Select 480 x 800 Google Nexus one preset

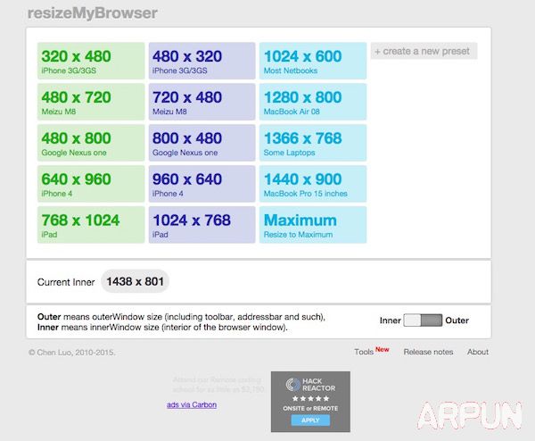tap(91, 144)
